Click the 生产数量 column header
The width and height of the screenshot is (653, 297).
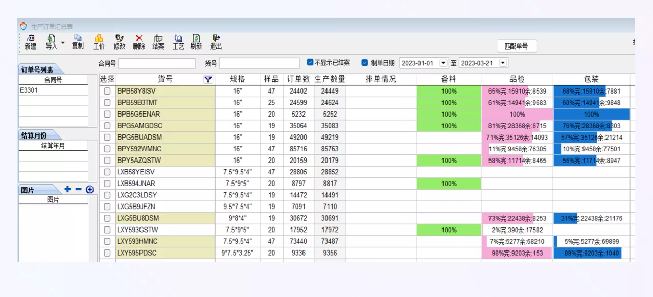coord(330,79)
